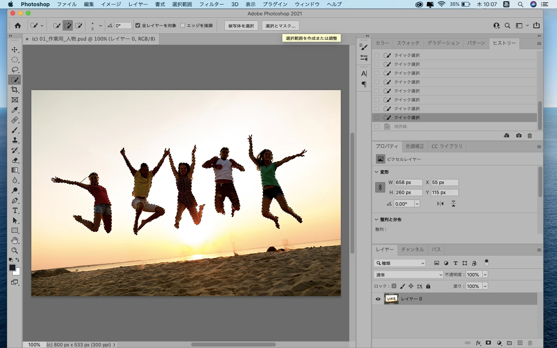Image resolution: width=557 pixels, height=348 pixels.
Task: Select the Clone Stamp tool
Action: click(x=15, y=140)
